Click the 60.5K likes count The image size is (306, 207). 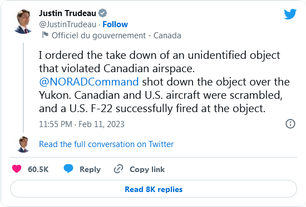pyautogui.click(x=38, y=169)
